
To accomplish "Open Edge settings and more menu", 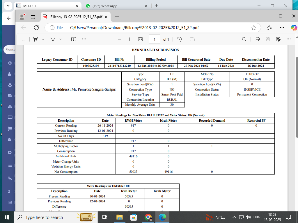I will pyautogui.click(x=282, y=28).
